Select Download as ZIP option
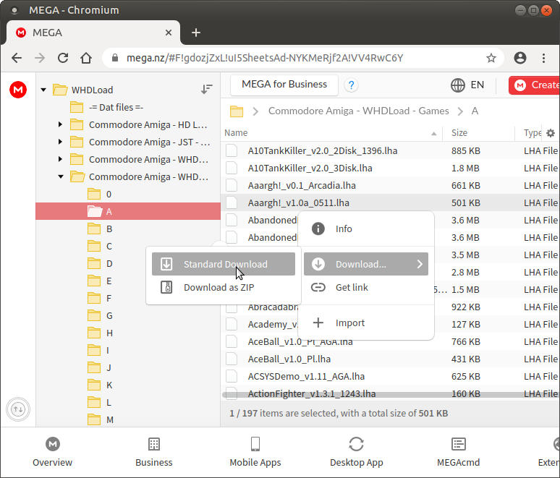 pos(218,287)
